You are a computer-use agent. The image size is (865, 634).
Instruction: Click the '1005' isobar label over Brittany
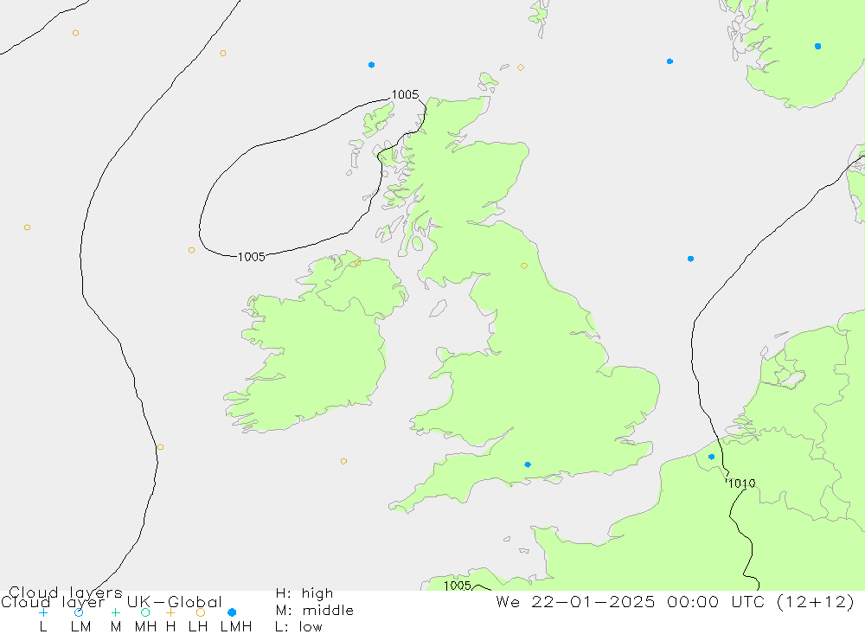click(458, 586)
